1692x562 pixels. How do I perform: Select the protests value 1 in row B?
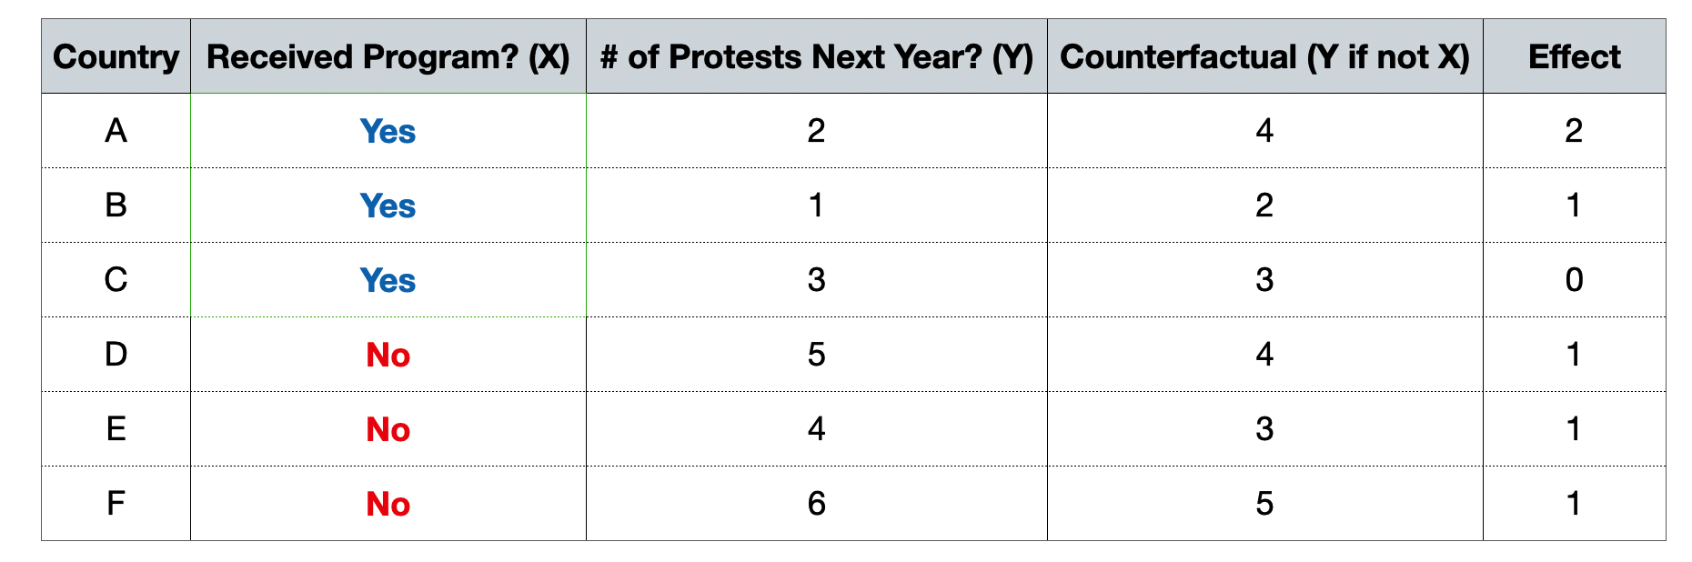tap(816, 206)
